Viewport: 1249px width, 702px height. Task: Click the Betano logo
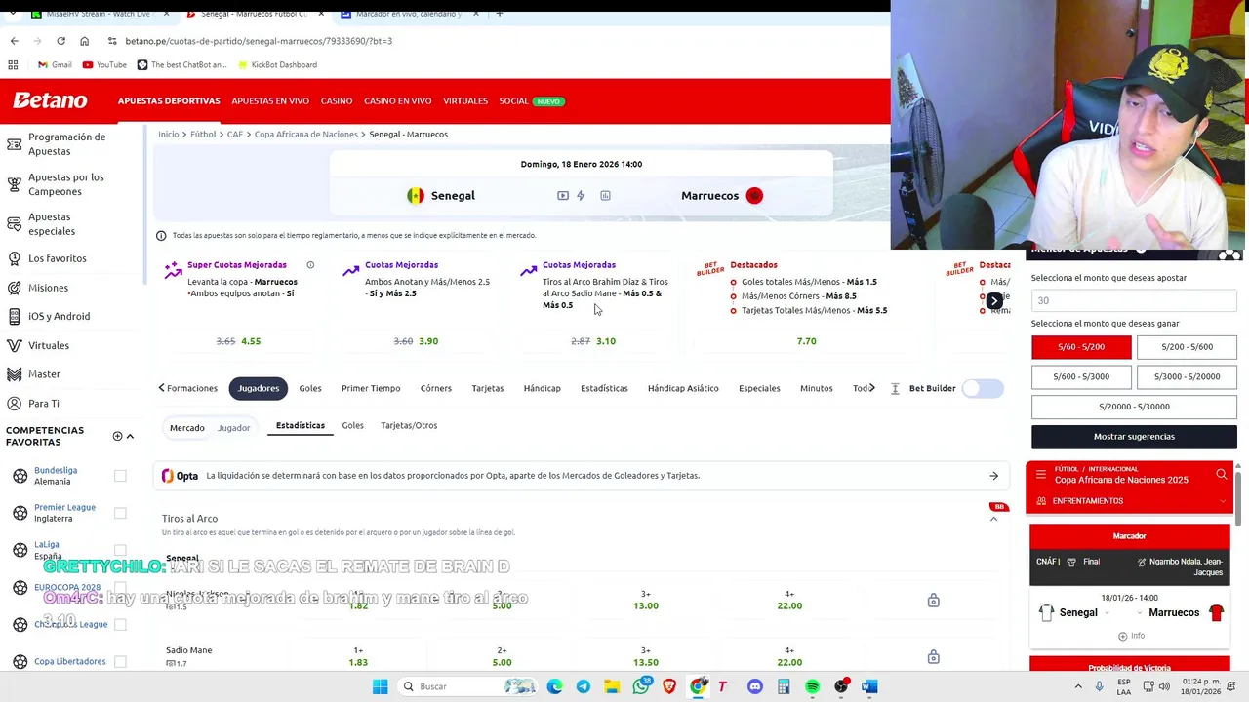[50, 100]
